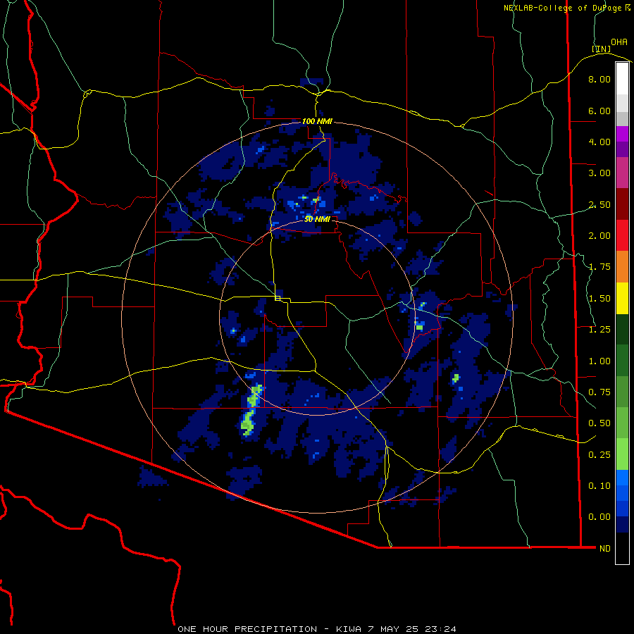Select the yellow 1.50 inch legend swatch

click(622, 299)
